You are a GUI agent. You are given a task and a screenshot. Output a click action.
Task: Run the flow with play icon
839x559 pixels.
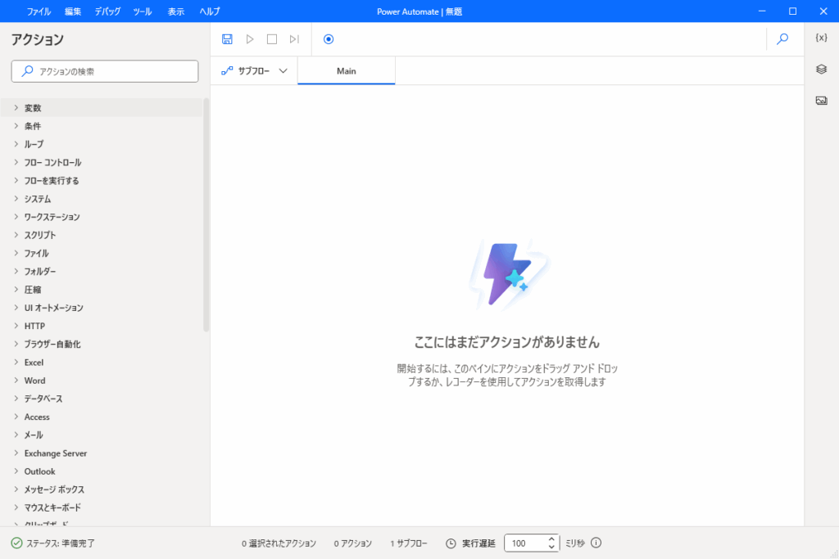coord(250,39)
